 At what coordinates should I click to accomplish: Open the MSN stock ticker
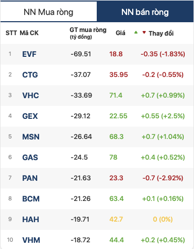click(x=31, y=137)
